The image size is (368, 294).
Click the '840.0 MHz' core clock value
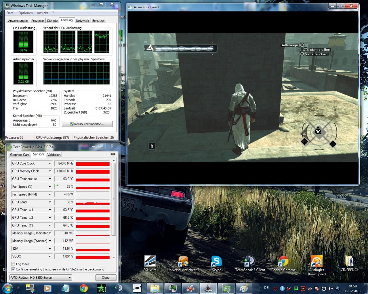[66, 163]
